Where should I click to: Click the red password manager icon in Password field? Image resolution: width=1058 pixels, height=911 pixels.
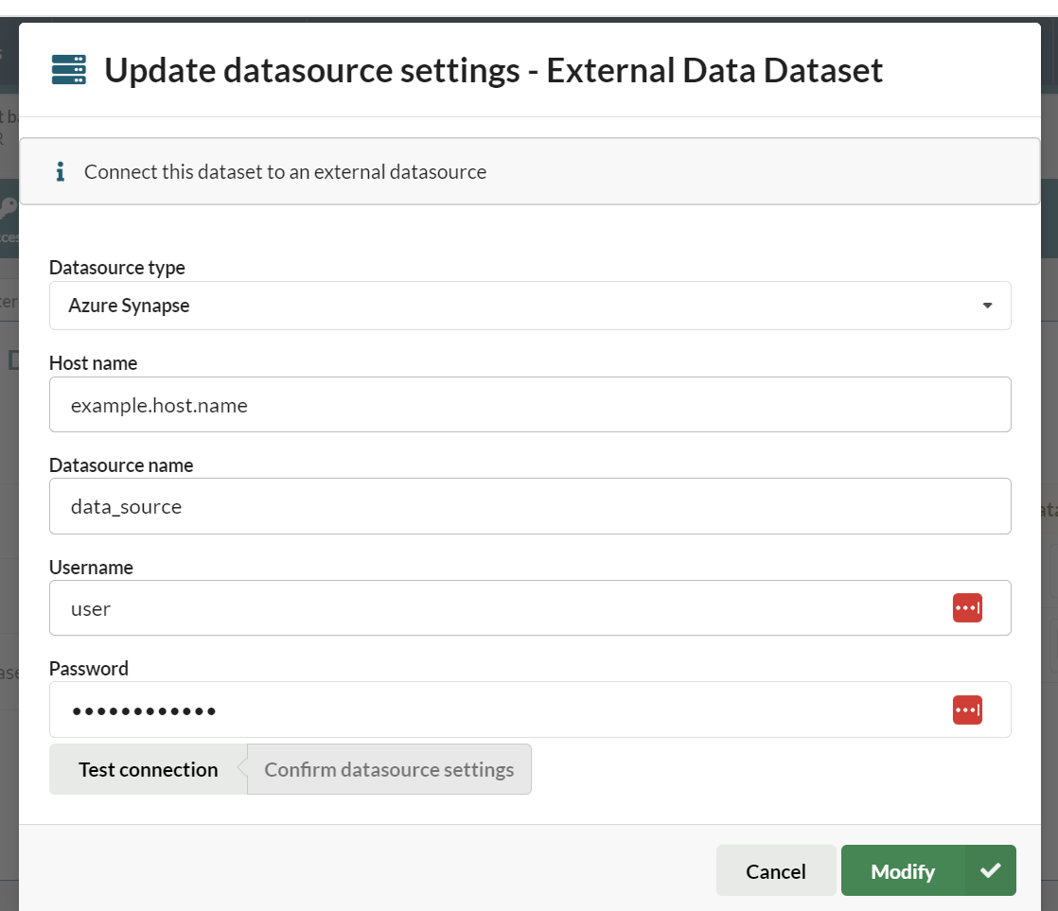(x=966, y=710)
